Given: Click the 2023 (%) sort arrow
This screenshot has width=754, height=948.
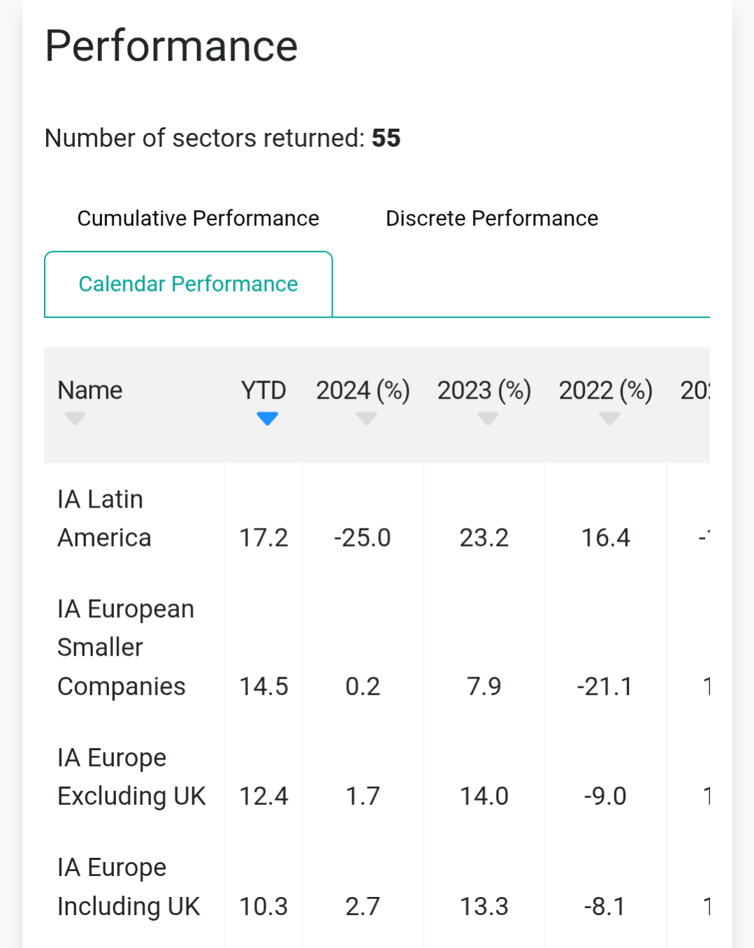Looking at the screenshot, I should tap(488, 419).
